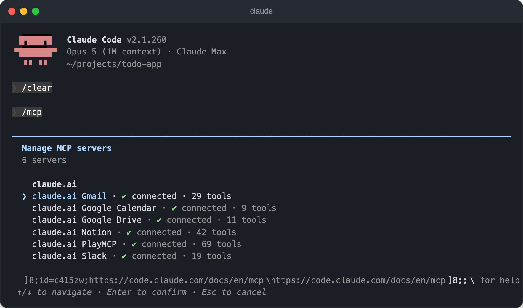Select the claude.ai Notion server

click(134, 232)
